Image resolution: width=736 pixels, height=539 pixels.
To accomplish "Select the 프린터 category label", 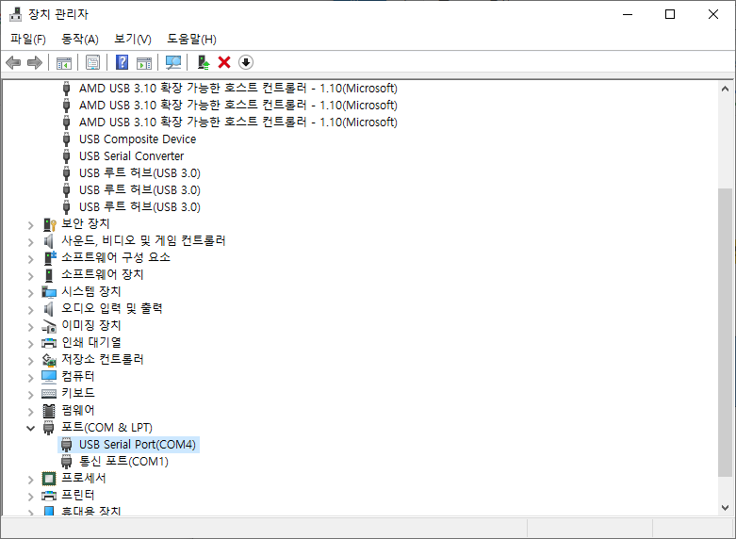I will click(x=78, y=495).
